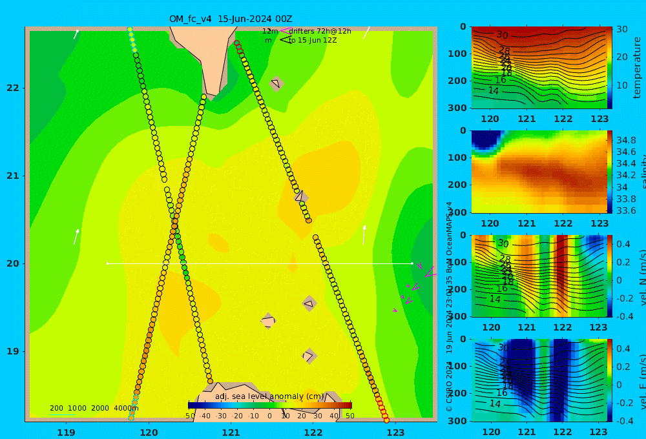Click the cyan-ringed circle at the bottom of the western track
Viewport: 646px width, 439px height.
tap(131, 418)
